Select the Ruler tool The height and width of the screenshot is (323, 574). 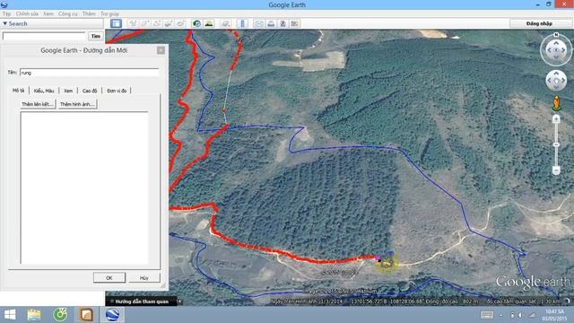242,23
